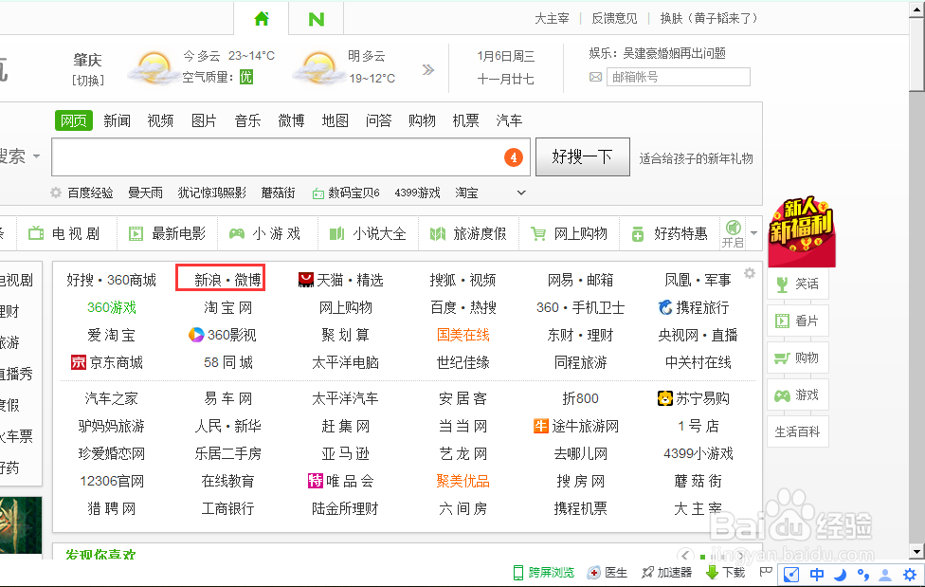925x587 pixels.
Task: Open 反馈意见 feedback link
Action: coord(614,18)
